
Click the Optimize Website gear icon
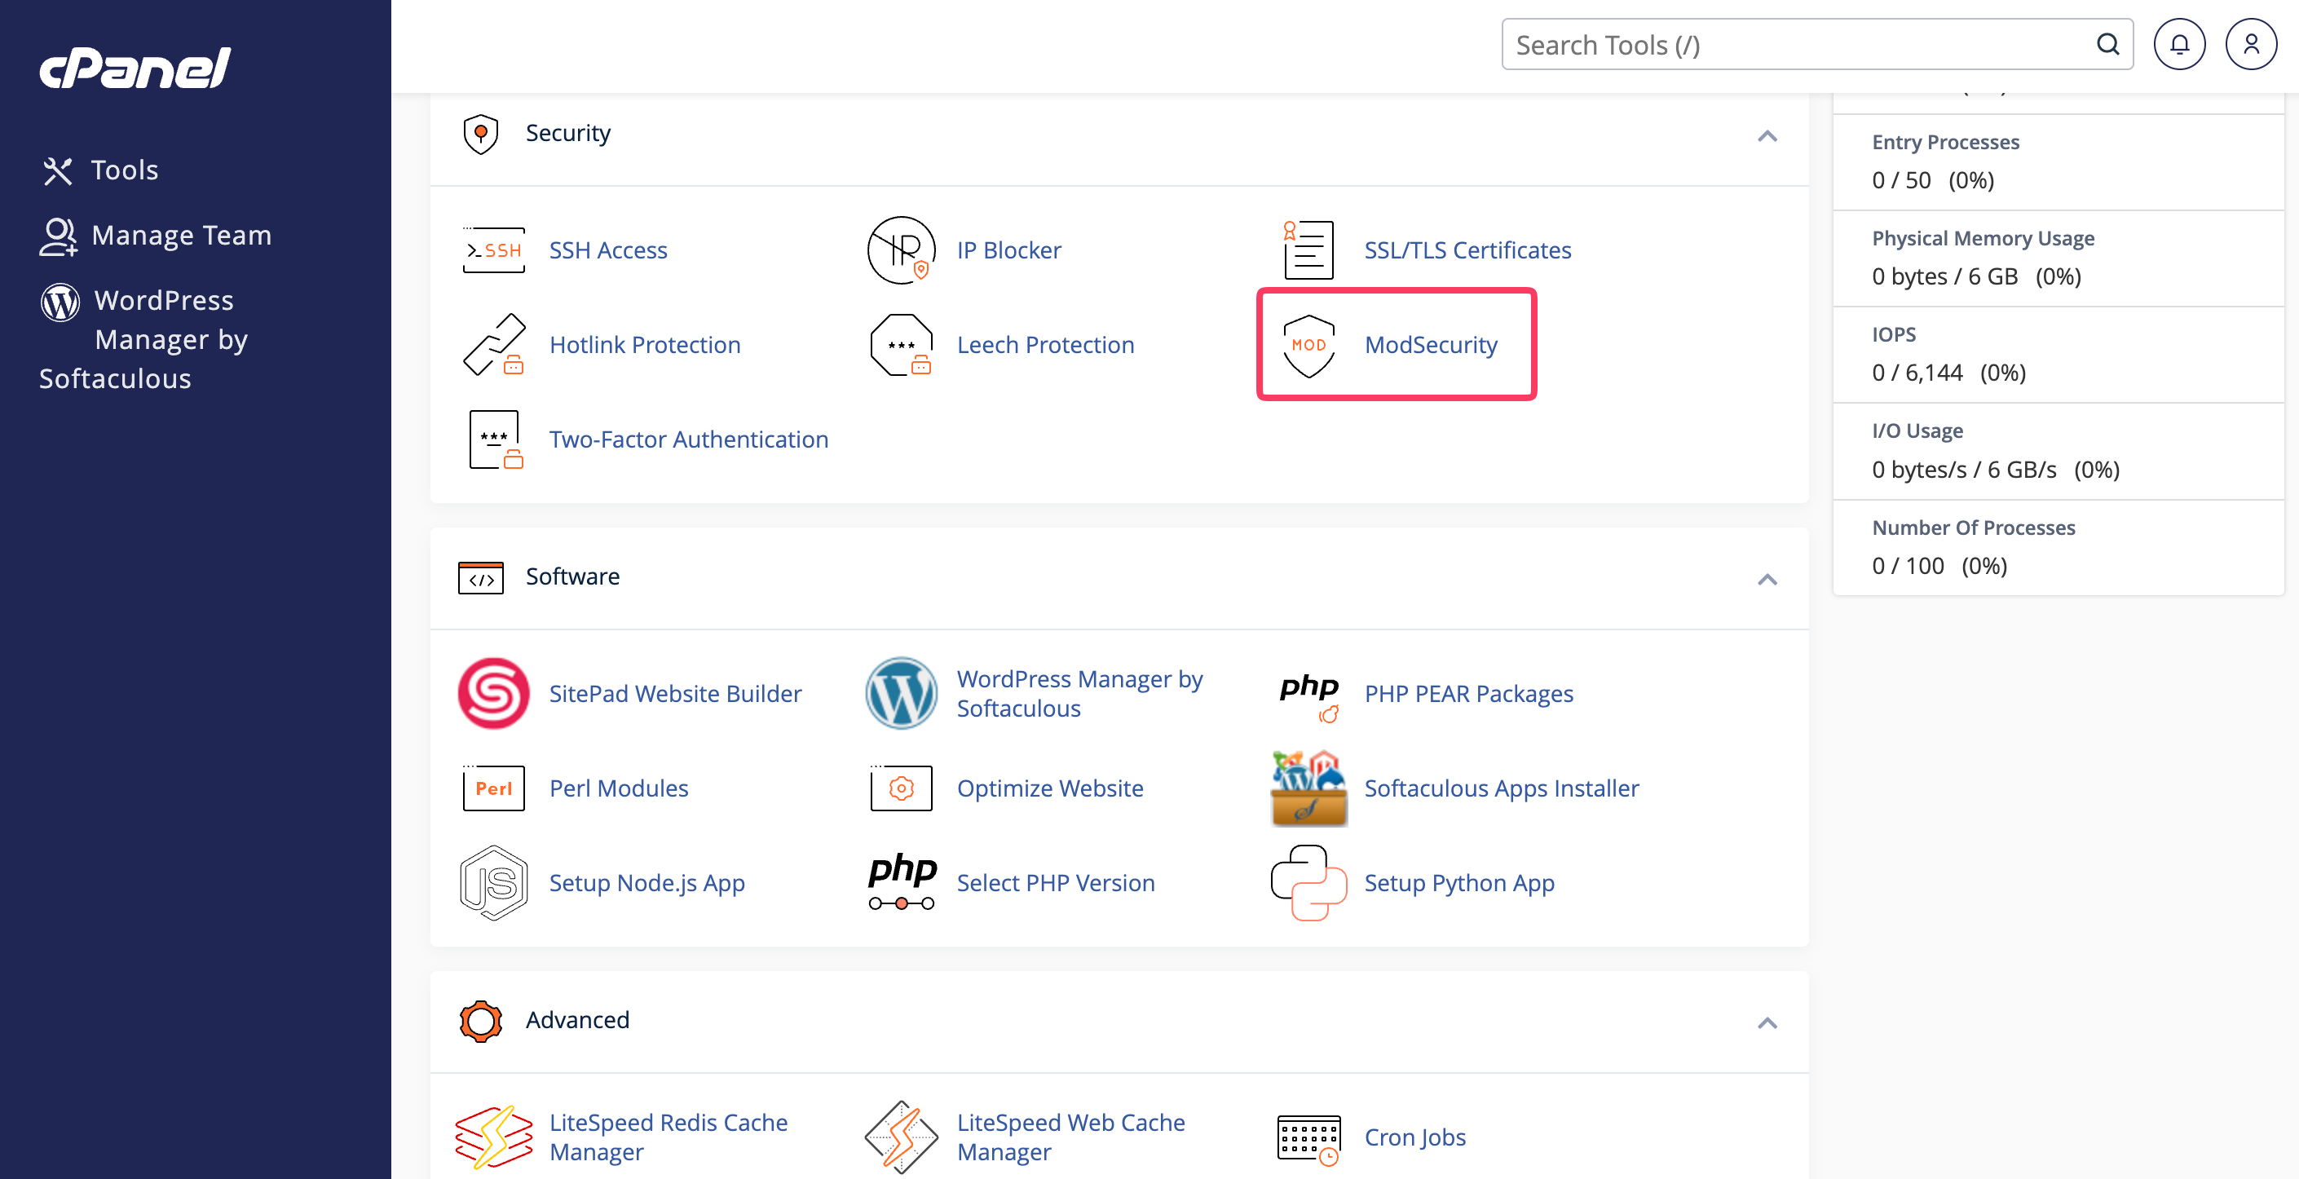point(901,788)
